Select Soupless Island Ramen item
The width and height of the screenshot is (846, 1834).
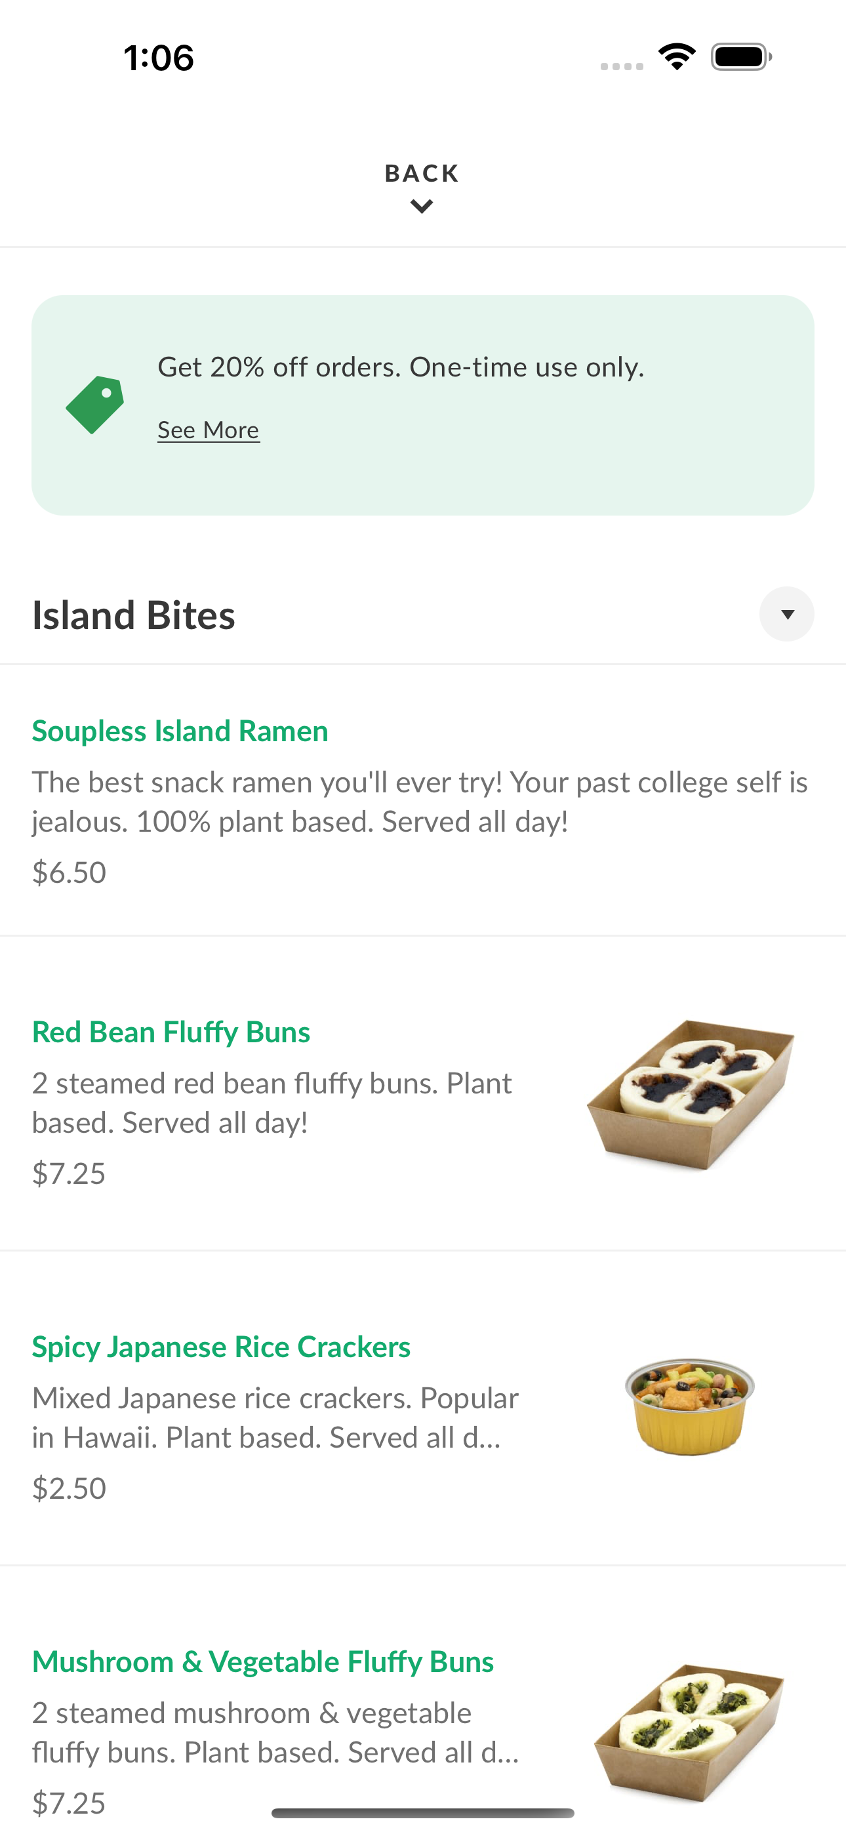423,800
